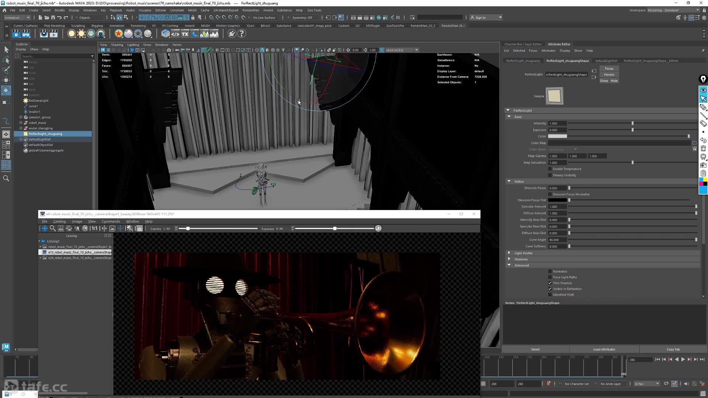The height and width of the screenshot is (398, 708).
Task: Uncheck Visible In Refraction
Action: point(550,289)
